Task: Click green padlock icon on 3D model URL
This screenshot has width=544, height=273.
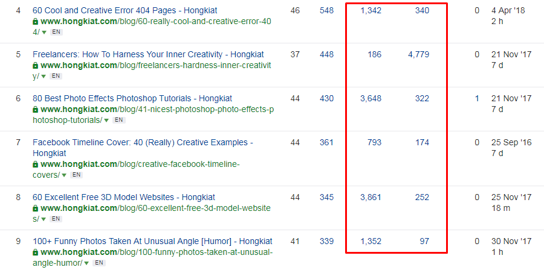Action: click(x=36, y=209)
